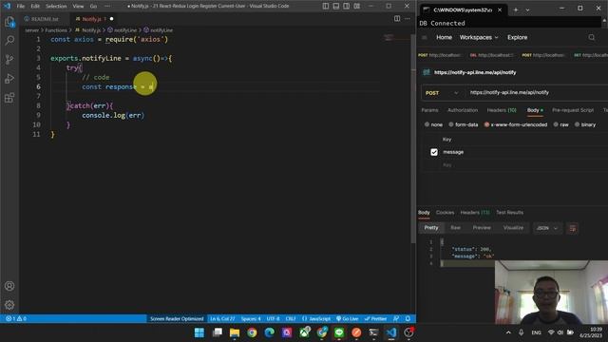The image size is (608, 342).
Task: Open the response Cookies tab
Action: 445,213
